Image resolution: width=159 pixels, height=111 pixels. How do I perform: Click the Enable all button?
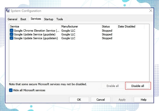click(x=113, y=86)
